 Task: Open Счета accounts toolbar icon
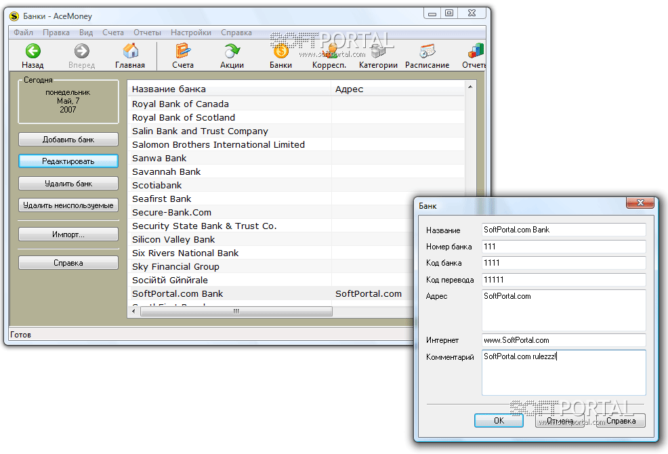183,51
